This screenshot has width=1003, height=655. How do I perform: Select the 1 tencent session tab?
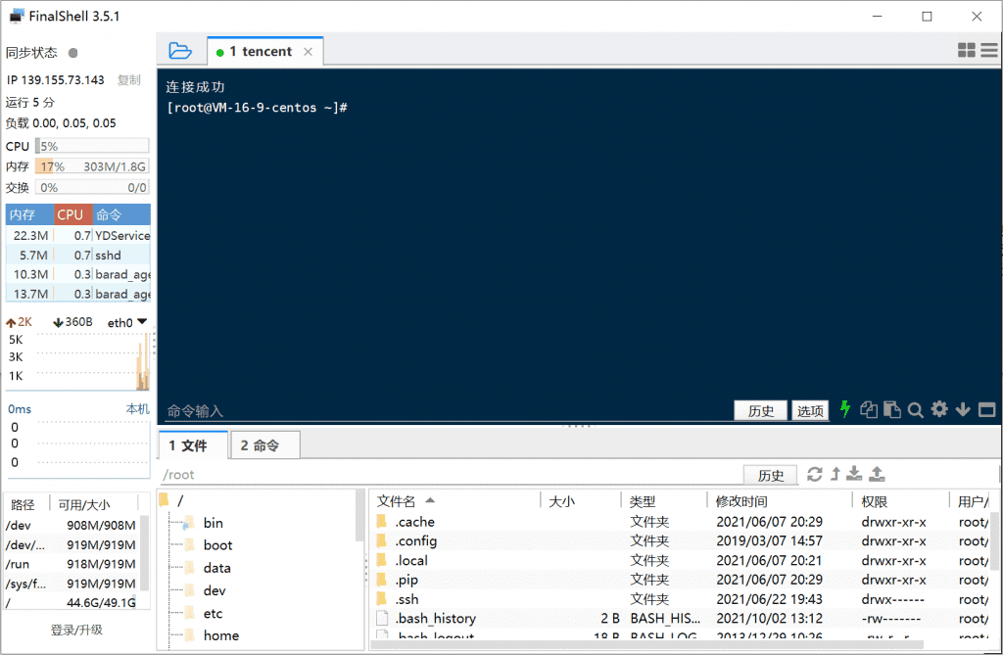(260, 52)
